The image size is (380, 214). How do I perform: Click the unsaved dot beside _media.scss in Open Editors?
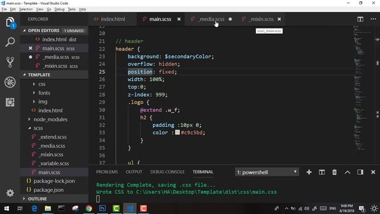[x=30, y=57]
